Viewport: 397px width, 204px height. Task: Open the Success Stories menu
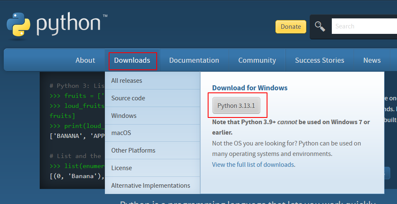[320, 60]
